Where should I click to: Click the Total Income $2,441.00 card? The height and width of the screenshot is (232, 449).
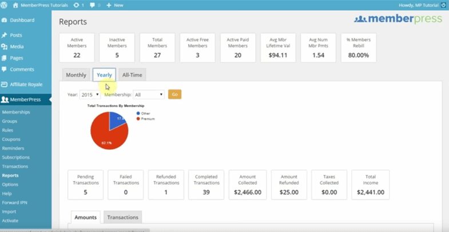(x=371, y=185)
